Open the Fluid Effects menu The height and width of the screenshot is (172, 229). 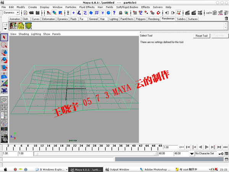coord(87,7)
